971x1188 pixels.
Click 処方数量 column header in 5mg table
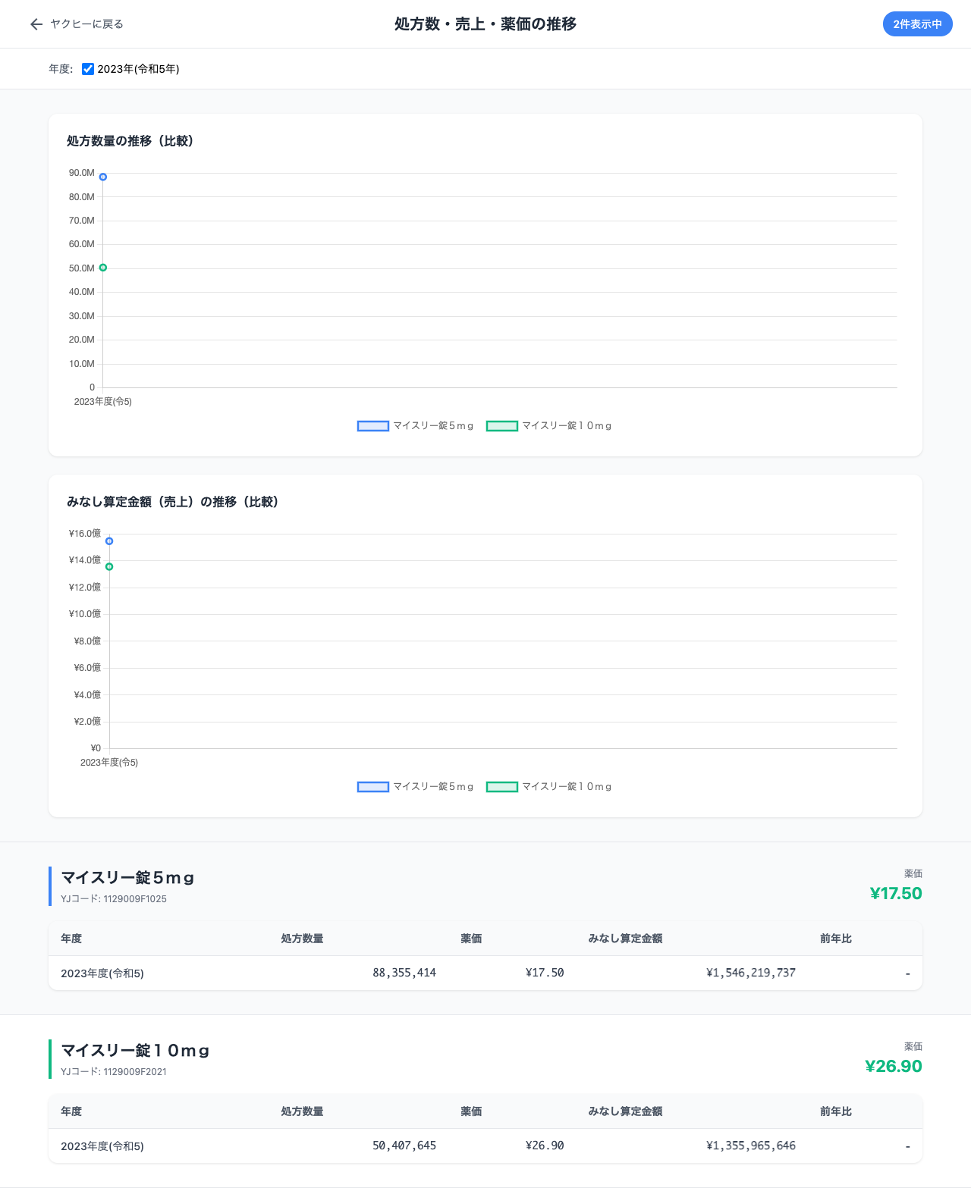pyautogui.click(x=302, y=939)
